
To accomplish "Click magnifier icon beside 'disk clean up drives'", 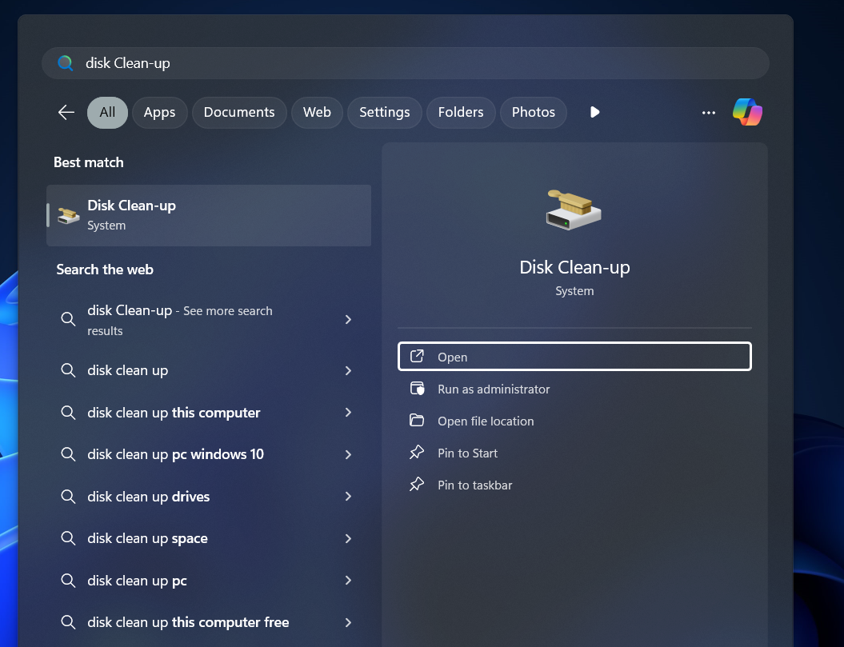I will 68,497.
